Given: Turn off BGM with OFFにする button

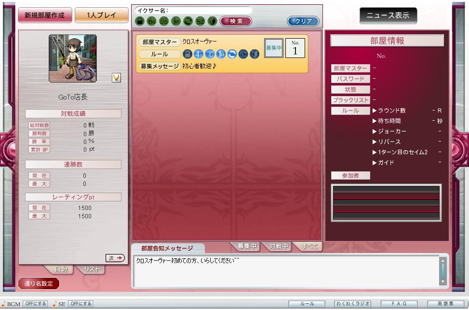Looking at the screenshot, I should pos(36,304).
